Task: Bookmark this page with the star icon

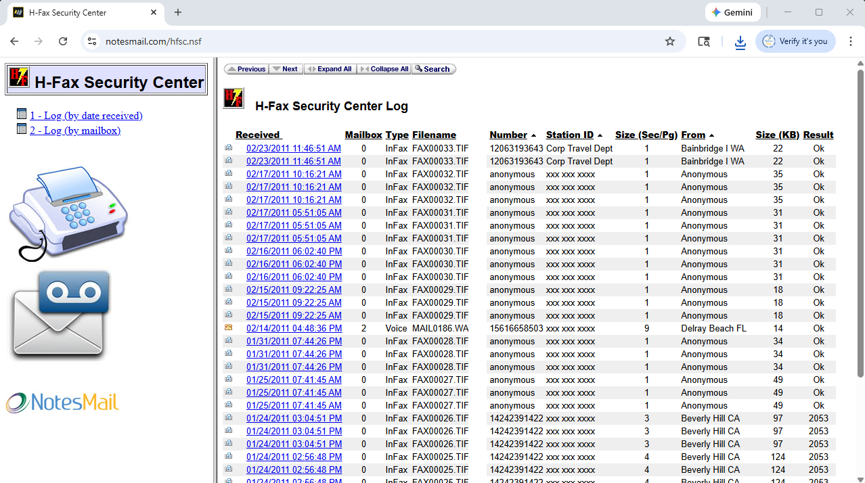Action: [x=670, y=41]
